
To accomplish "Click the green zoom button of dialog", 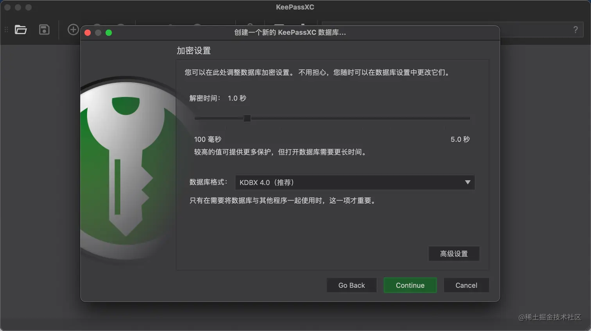I will 109,33.
